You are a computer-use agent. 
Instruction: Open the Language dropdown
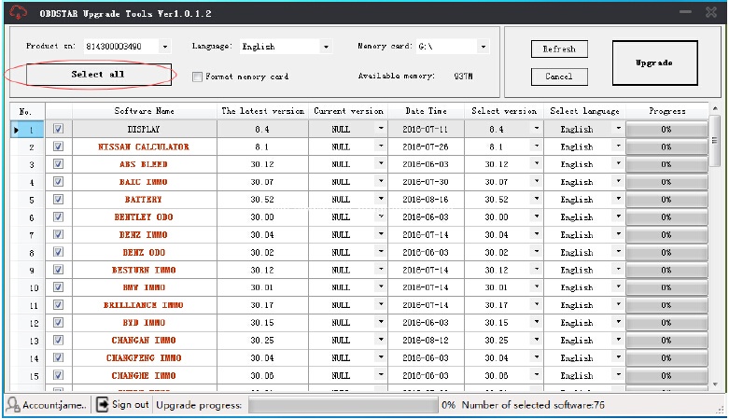point(326,47)
